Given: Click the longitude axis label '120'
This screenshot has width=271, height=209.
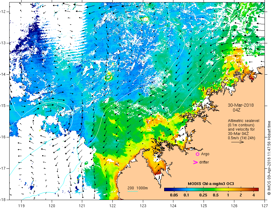Looking at the screenshot, I should click(52, 206).
